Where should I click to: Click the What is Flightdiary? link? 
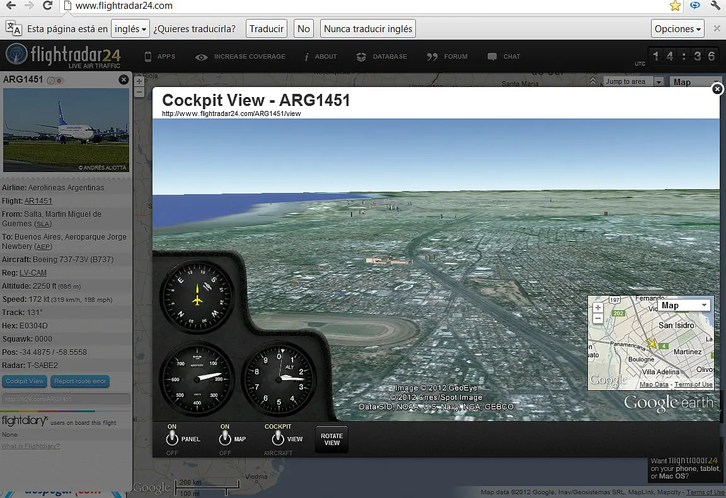tap(30, 446)
